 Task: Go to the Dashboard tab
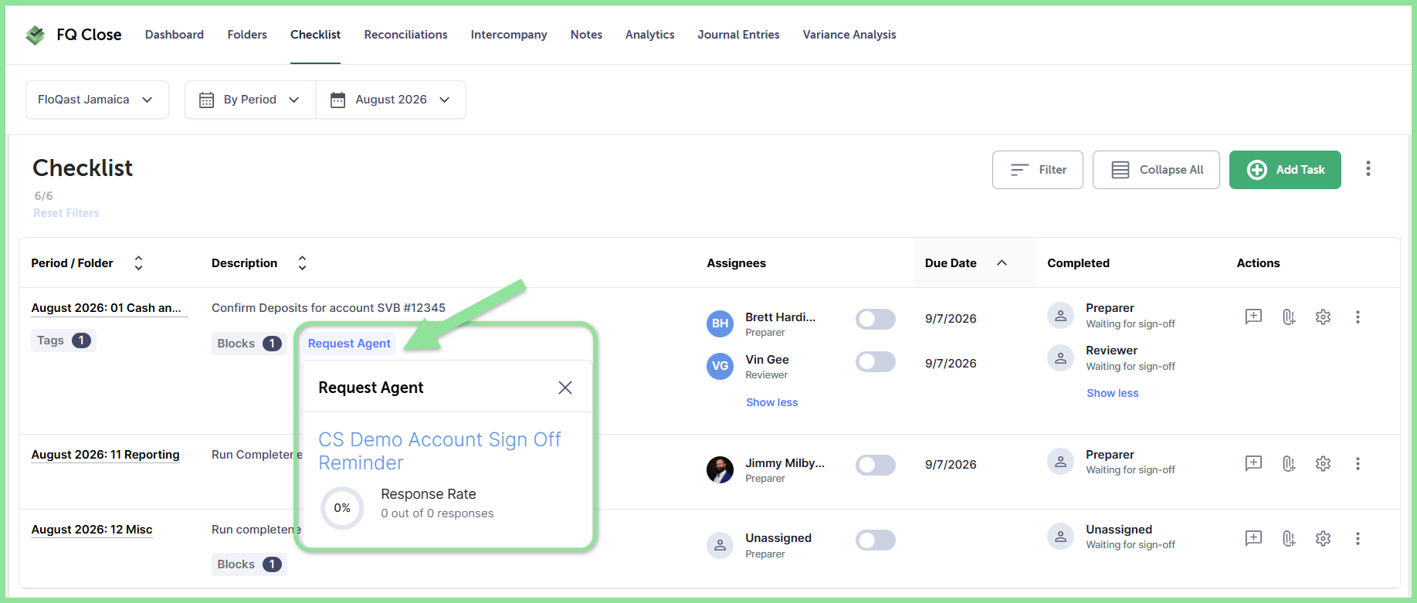coord(175,35)
